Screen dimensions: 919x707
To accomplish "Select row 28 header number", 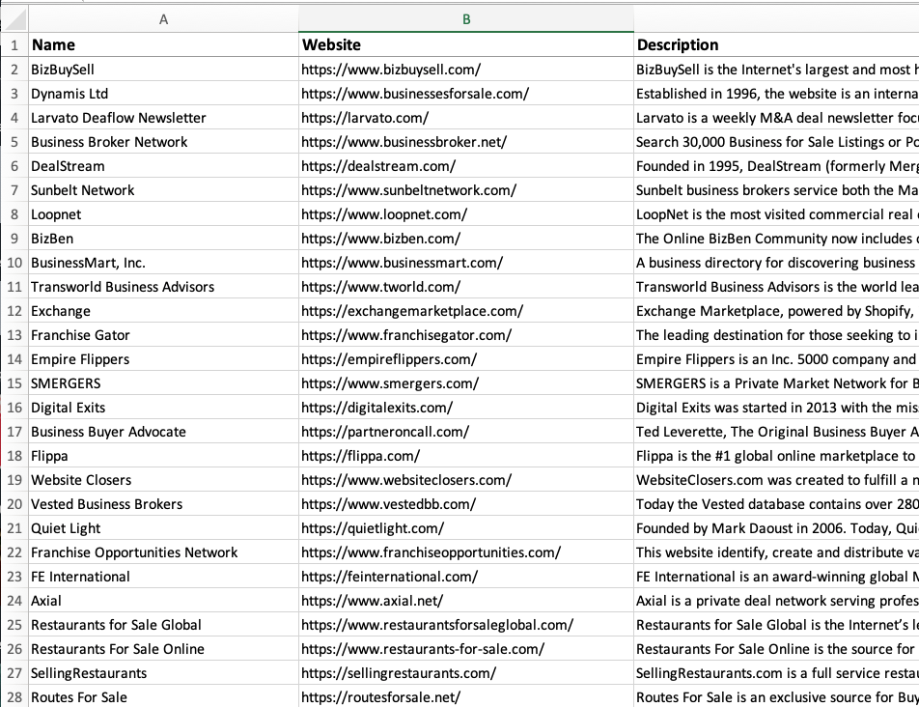I will click(x=14, y=697).
